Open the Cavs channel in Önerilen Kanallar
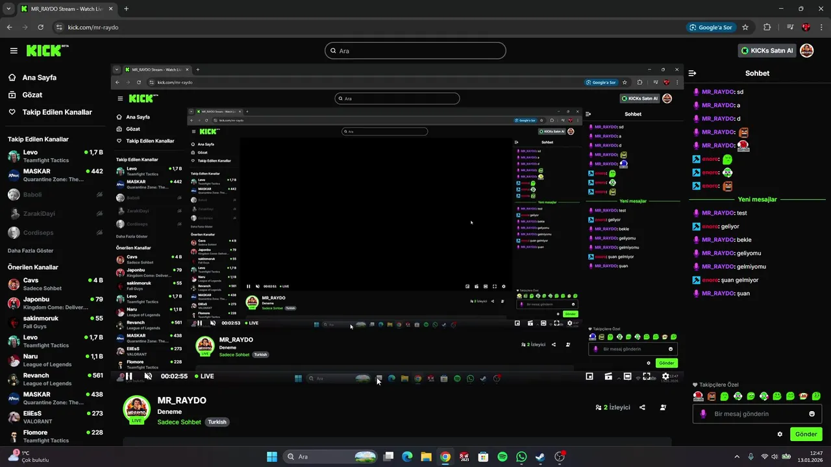Image resolution: width=831 pixels, height=467 pixels. coord(55,284)
